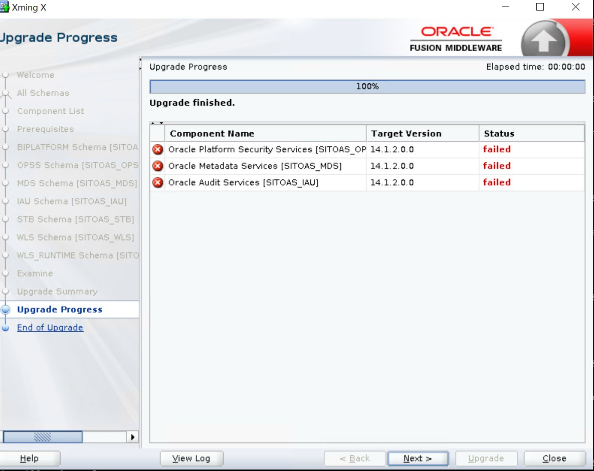Click 14.1.2.0.0 version for Audit Services
Screen dimensions: 594x471
(392, 182)
